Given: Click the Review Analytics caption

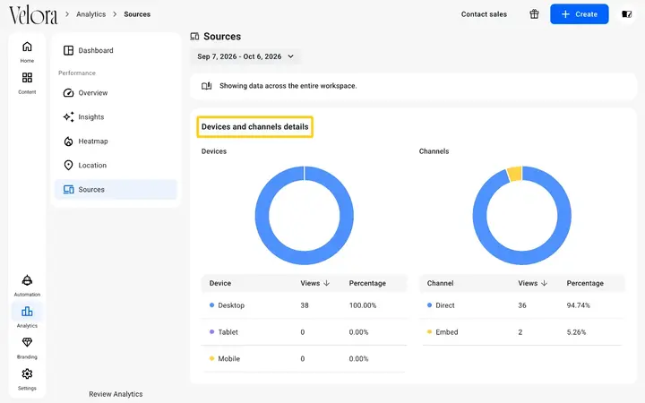Looking at the screenshot, I should (x=116, y=394).
